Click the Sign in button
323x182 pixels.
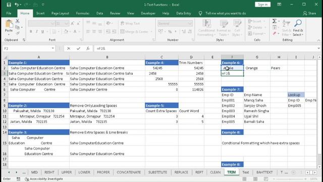coord(262,5)
